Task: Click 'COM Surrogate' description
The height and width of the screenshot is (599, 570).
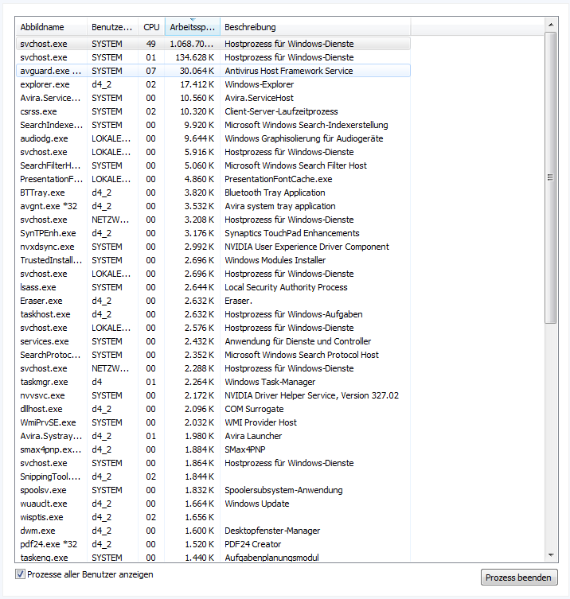Action: tap(254, 409)
